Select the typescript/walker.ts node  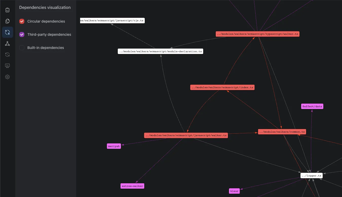[258, 34]
